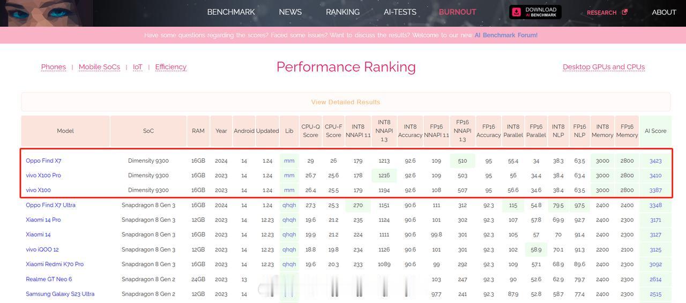Open the RANKING page
686x303 pixels.
coord(342,12)
